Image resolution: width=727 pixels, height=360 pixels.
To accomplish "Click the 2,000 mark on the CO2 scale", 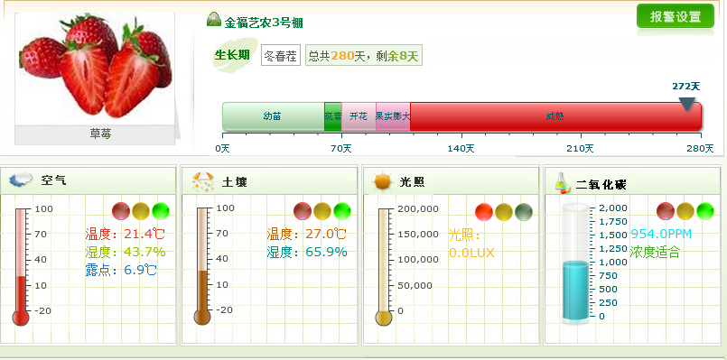I will point(613,208).
